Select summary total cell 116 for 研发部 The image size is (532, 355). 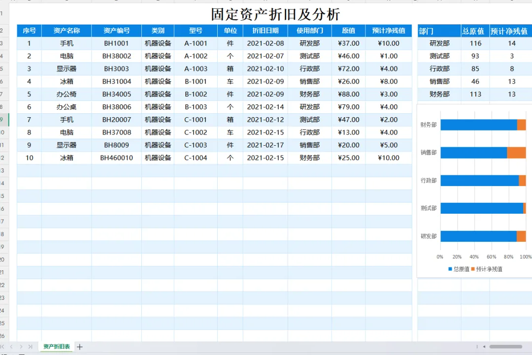point(475,43)
